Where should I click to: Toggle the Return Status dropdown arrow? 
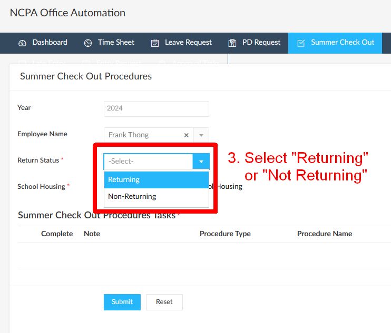pos(201,162)
